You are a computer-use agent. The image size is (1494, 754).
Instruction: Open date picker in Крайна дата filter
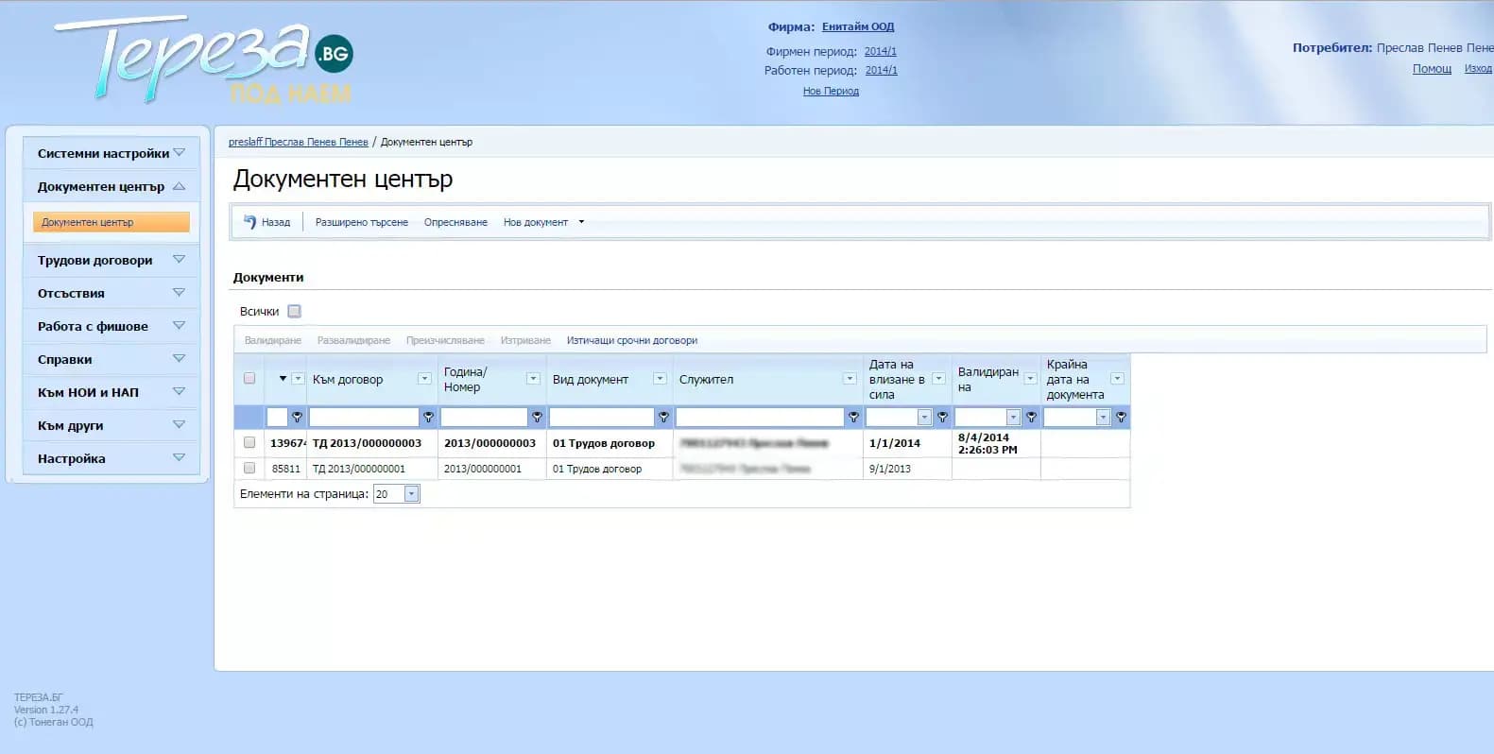coord(1102,417)
